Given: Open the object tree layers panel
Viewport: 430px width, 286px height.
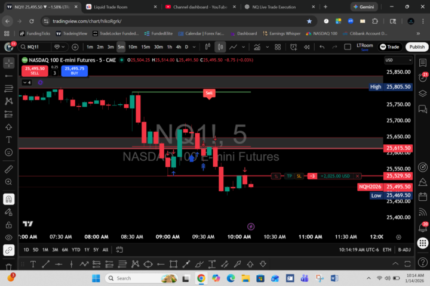Looking at the screenshot, I should point(423,94).
